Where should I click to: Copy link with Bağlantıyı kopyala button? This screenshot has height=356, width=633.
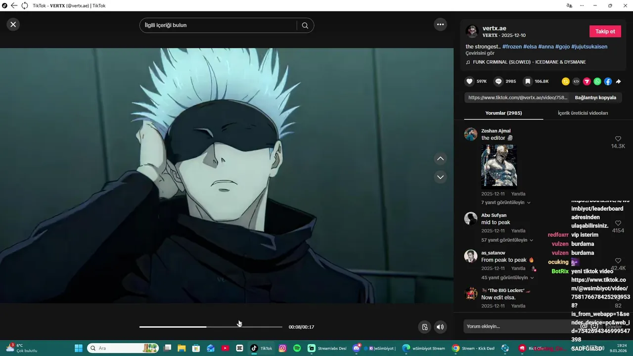[x=595, y=97]
